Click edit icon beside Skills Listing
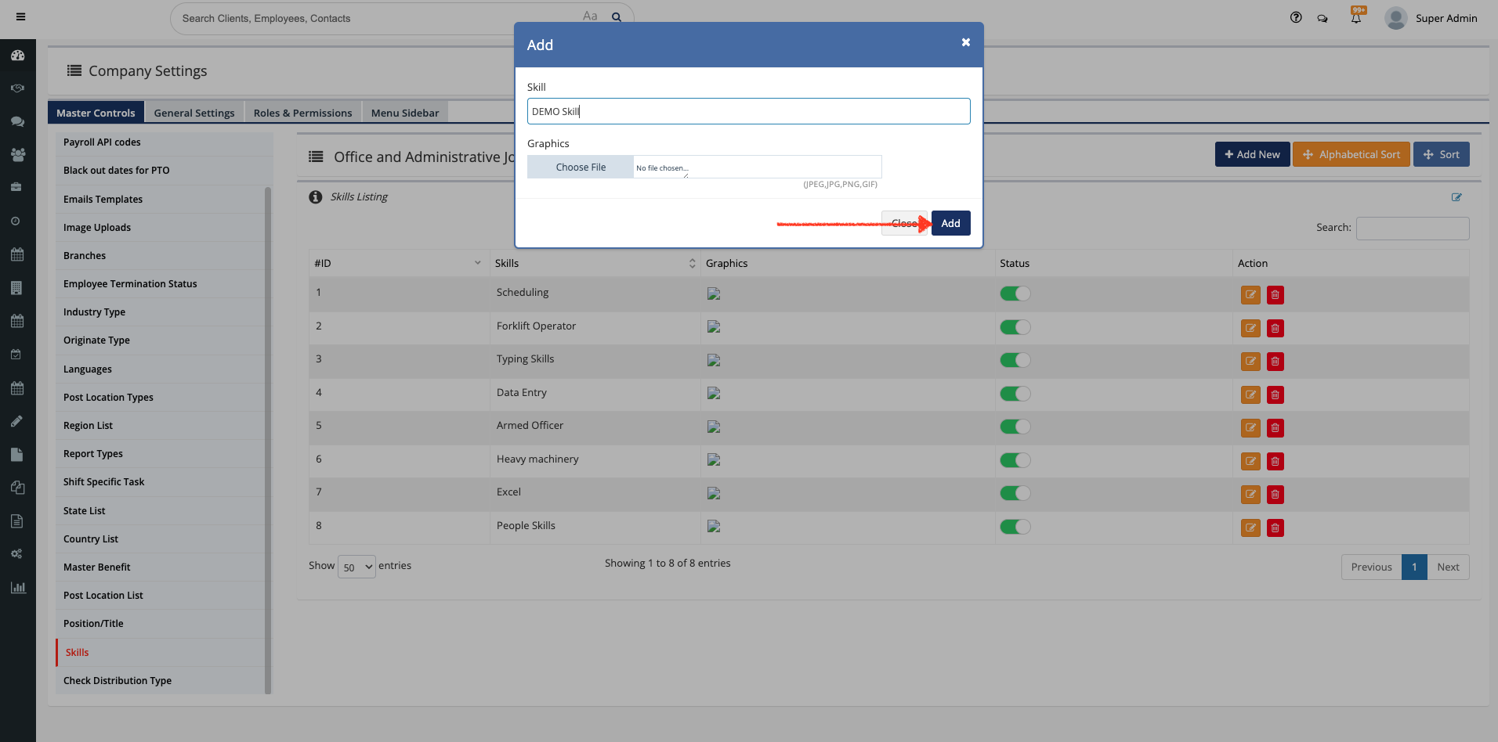Image resolution: width=1498 pixels, height=742 pixels. click(x=1456, y=197)
